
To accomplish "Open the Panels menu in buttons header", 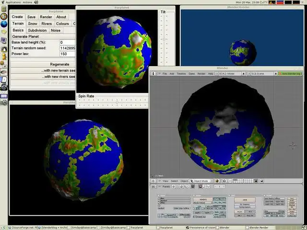I will [x=166, y=186].
